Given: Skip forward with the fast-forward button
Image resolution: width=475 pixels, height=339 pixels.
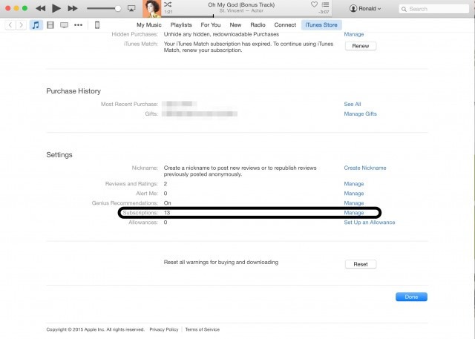Looking at the screenshot, I should point(73,8).
